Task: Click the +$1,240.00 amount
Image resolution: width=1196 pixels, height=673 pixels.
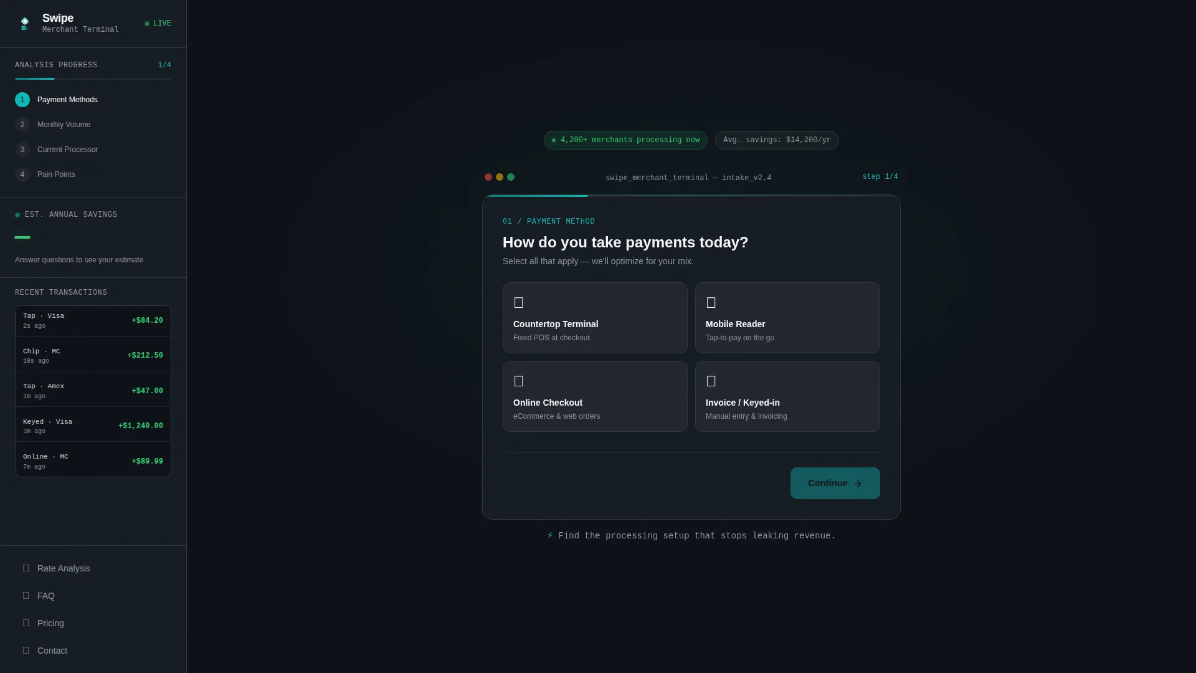Action: [x=141, y=426]
